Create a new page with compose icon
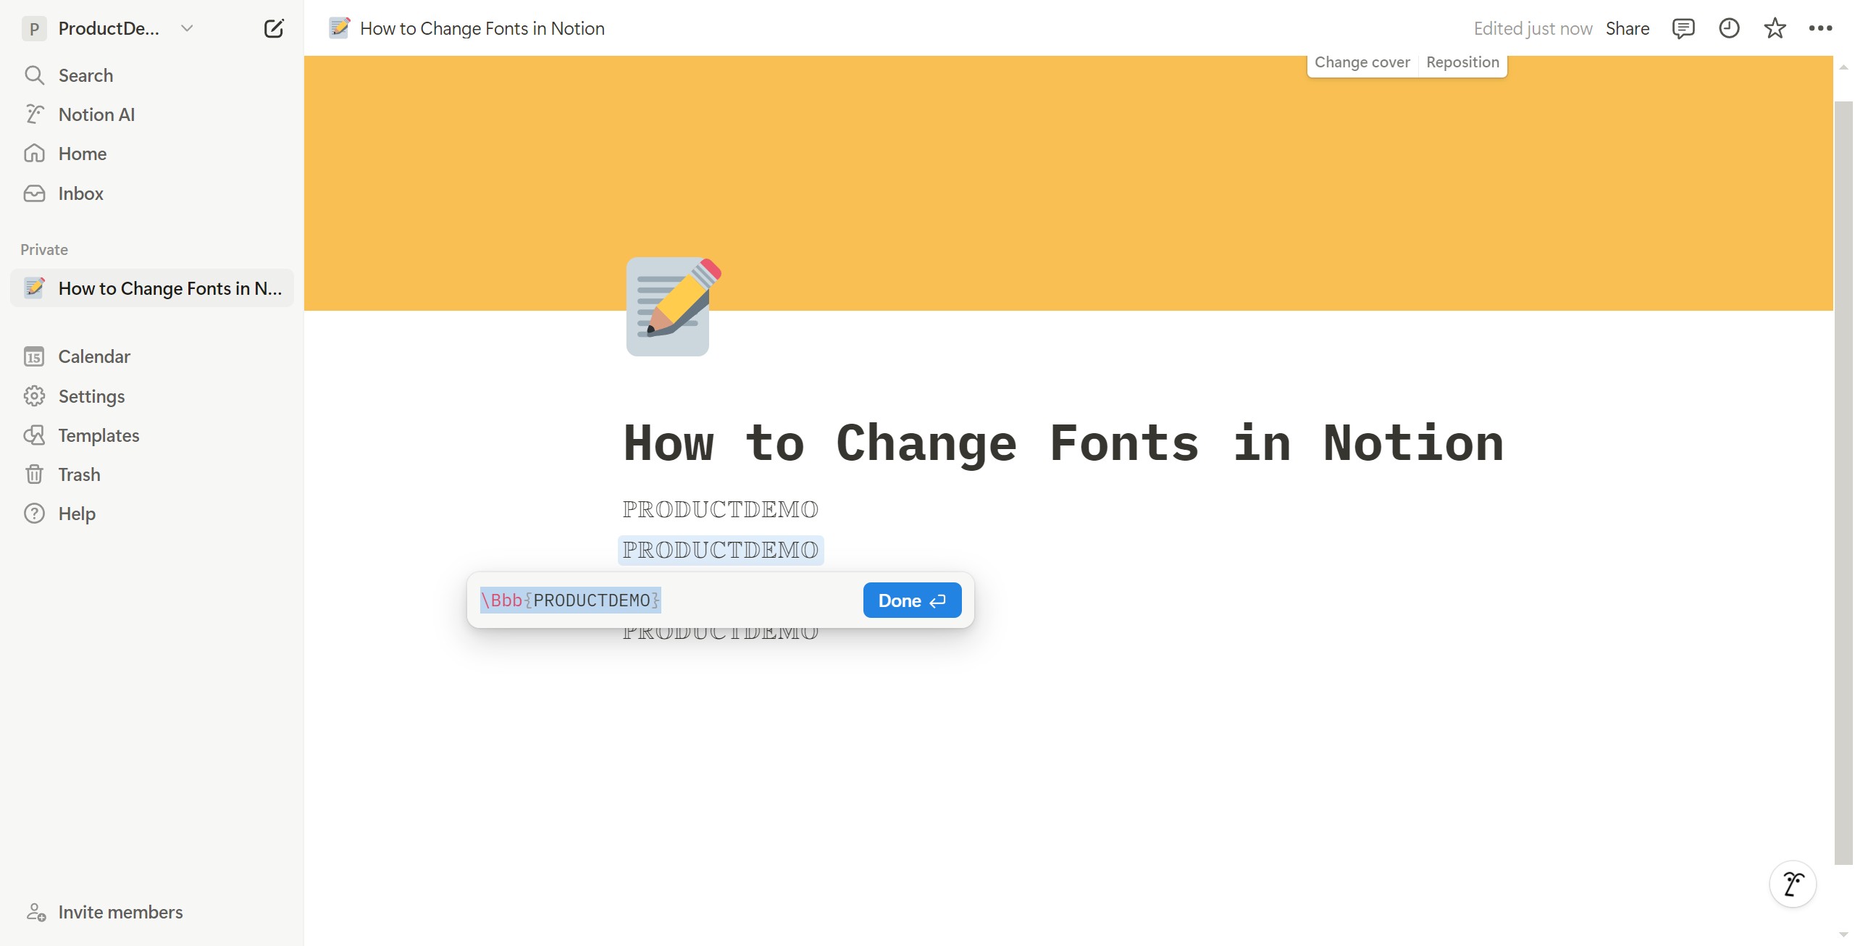The width and height of the screenshot is (1855, 946). pyautogui.click(x=274, y=29)
